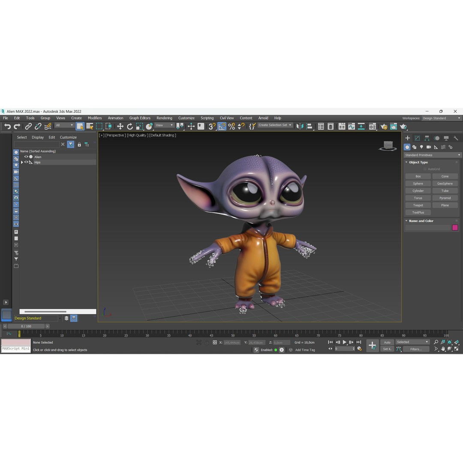The image size is (463, 463).
Task: Open the Motion command panel tab
Action: click(437, 138)
